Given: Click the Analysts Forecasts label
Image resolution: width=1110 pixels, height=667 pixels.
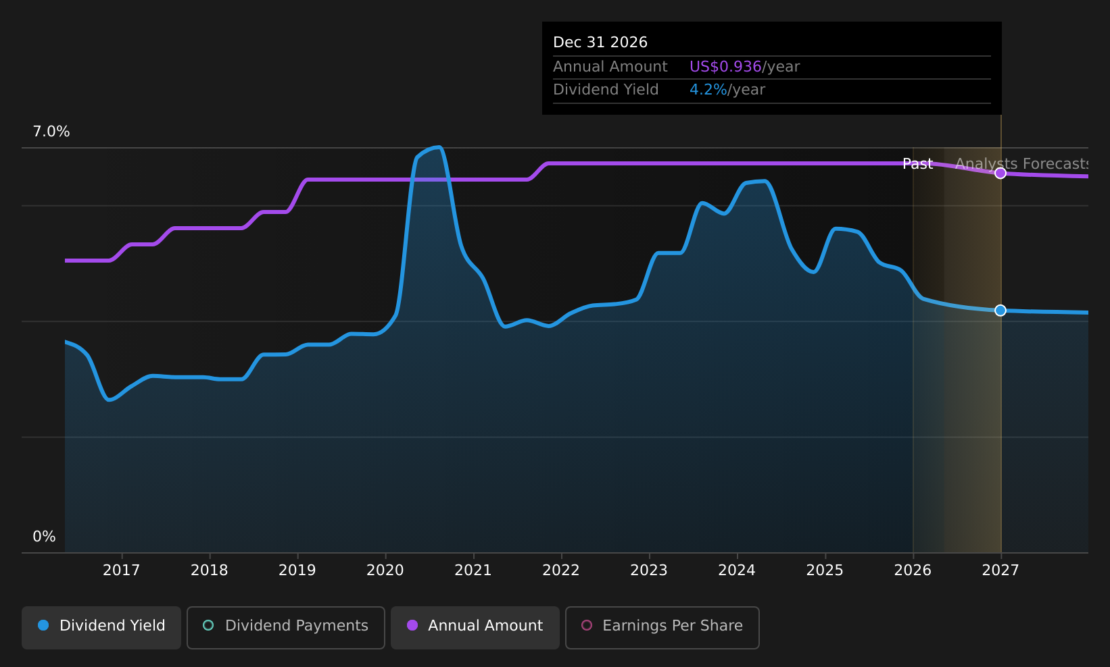Looking at the screenshot, I should (1021, 164).
